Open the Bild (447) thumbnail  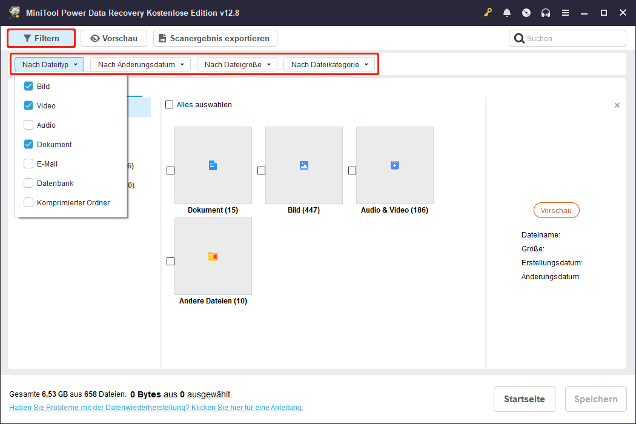(x=304, y=165)
